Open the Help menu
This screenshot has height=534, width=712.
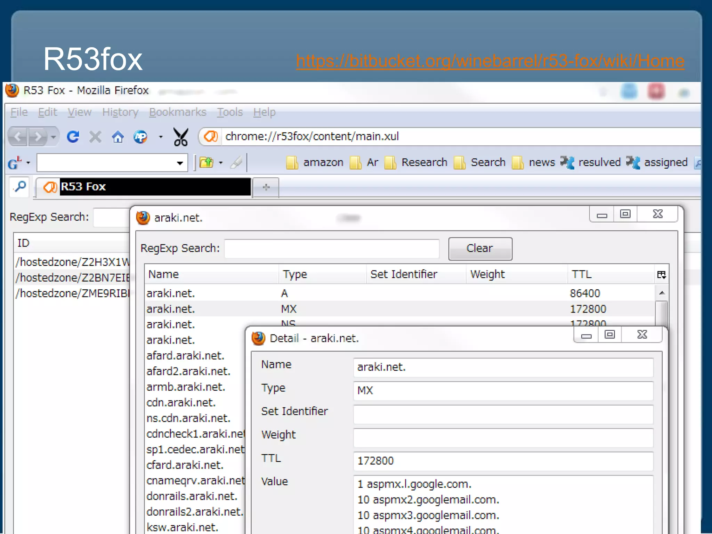264,112
